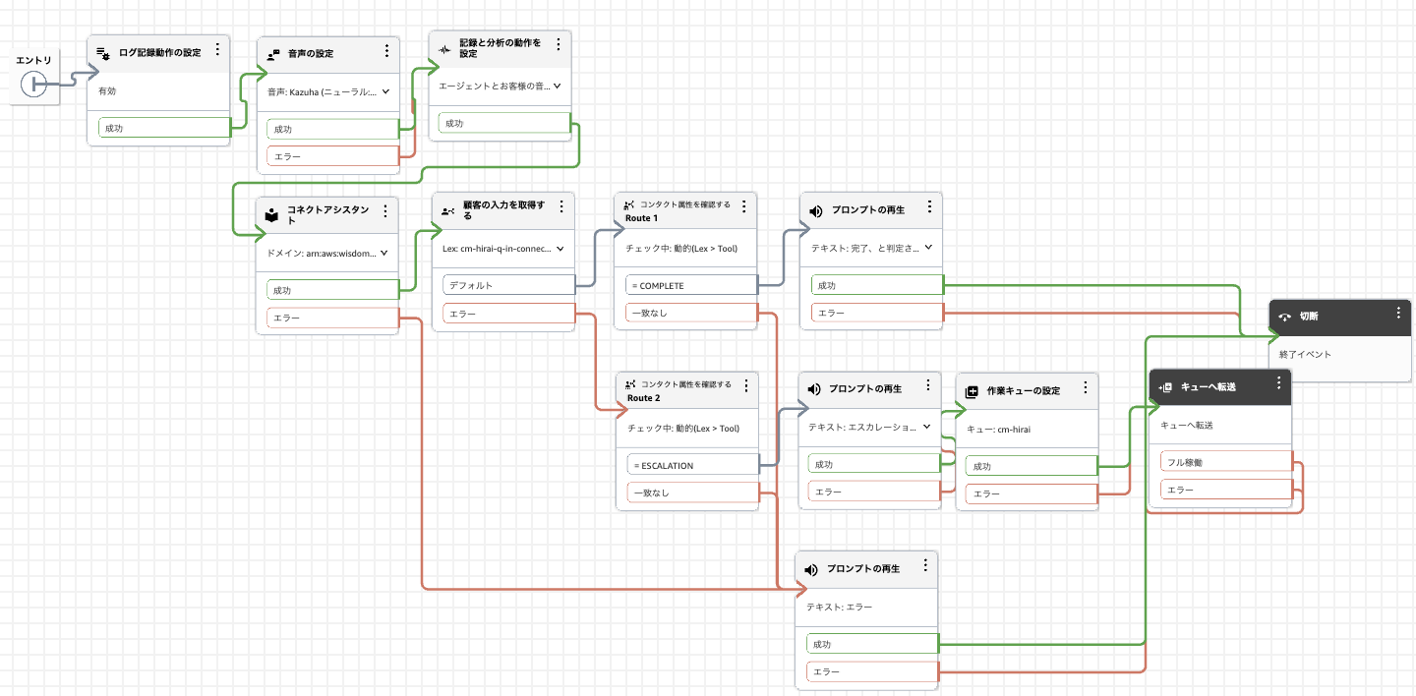Click the 終了イベント text in 切断 block

(x=1305, y=354)
